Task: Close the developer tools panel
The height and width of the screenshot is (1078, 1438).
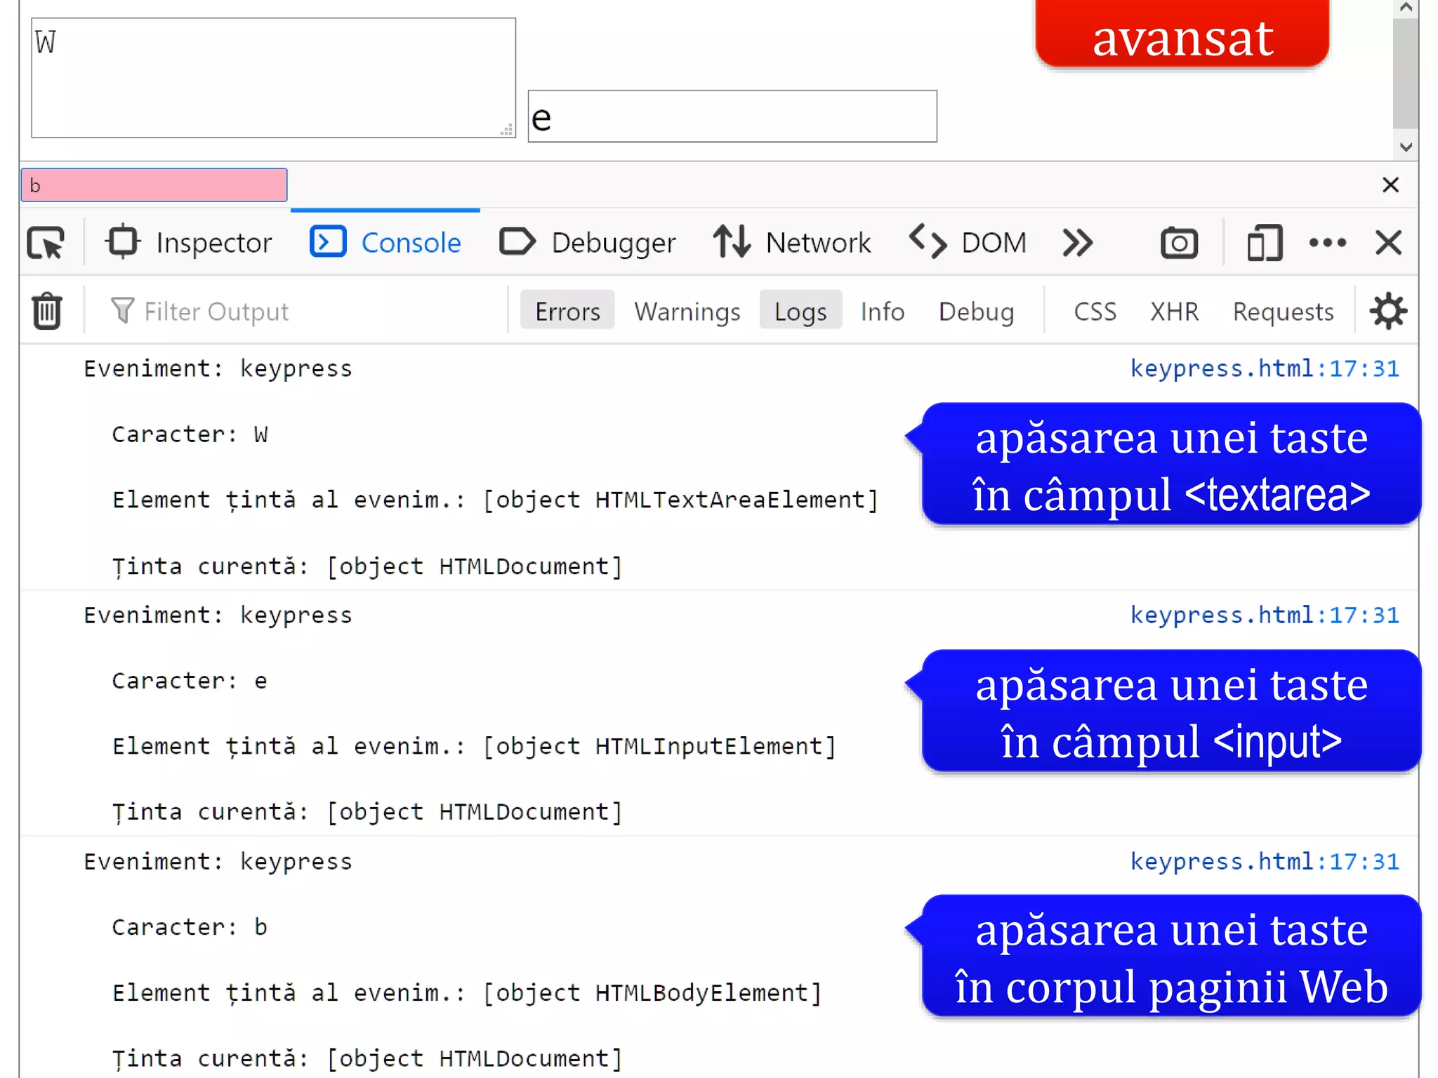Action: click(x=1388, y=243)
